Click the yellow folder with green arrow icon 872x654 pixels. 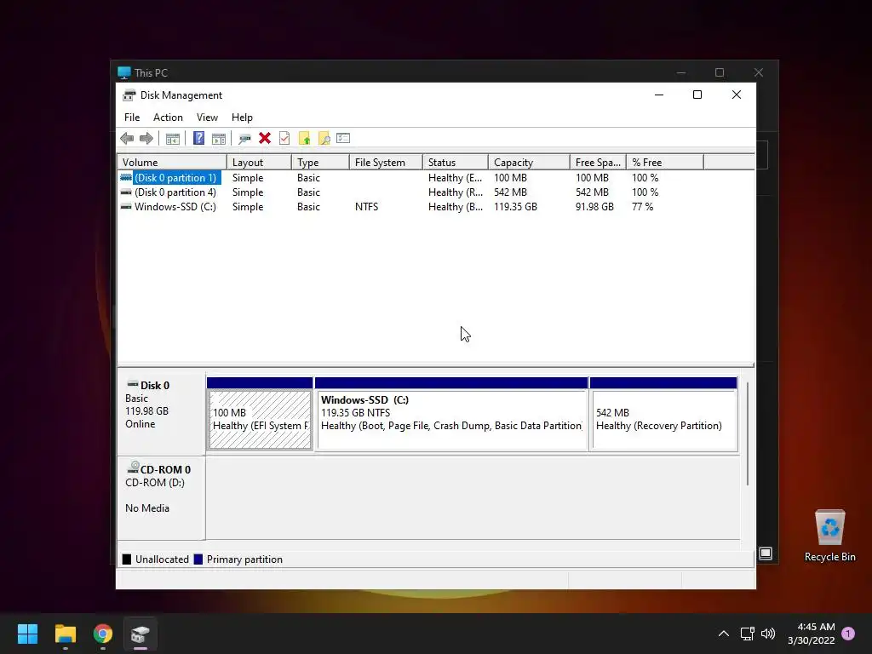pos(304,139)
